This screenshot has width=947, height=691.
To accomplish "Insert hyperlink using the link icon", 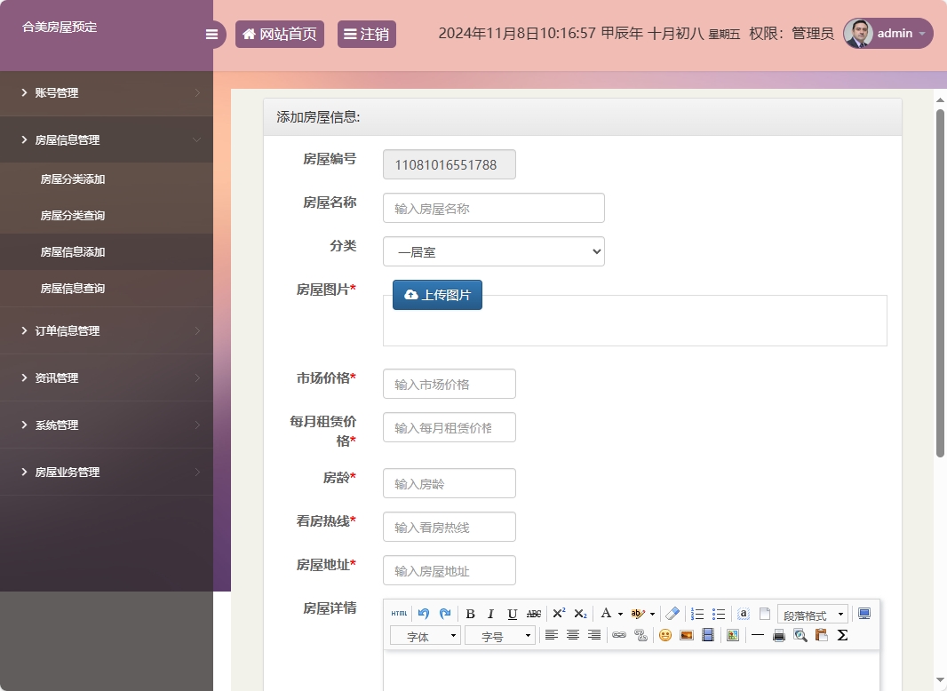I will (618, 635).
